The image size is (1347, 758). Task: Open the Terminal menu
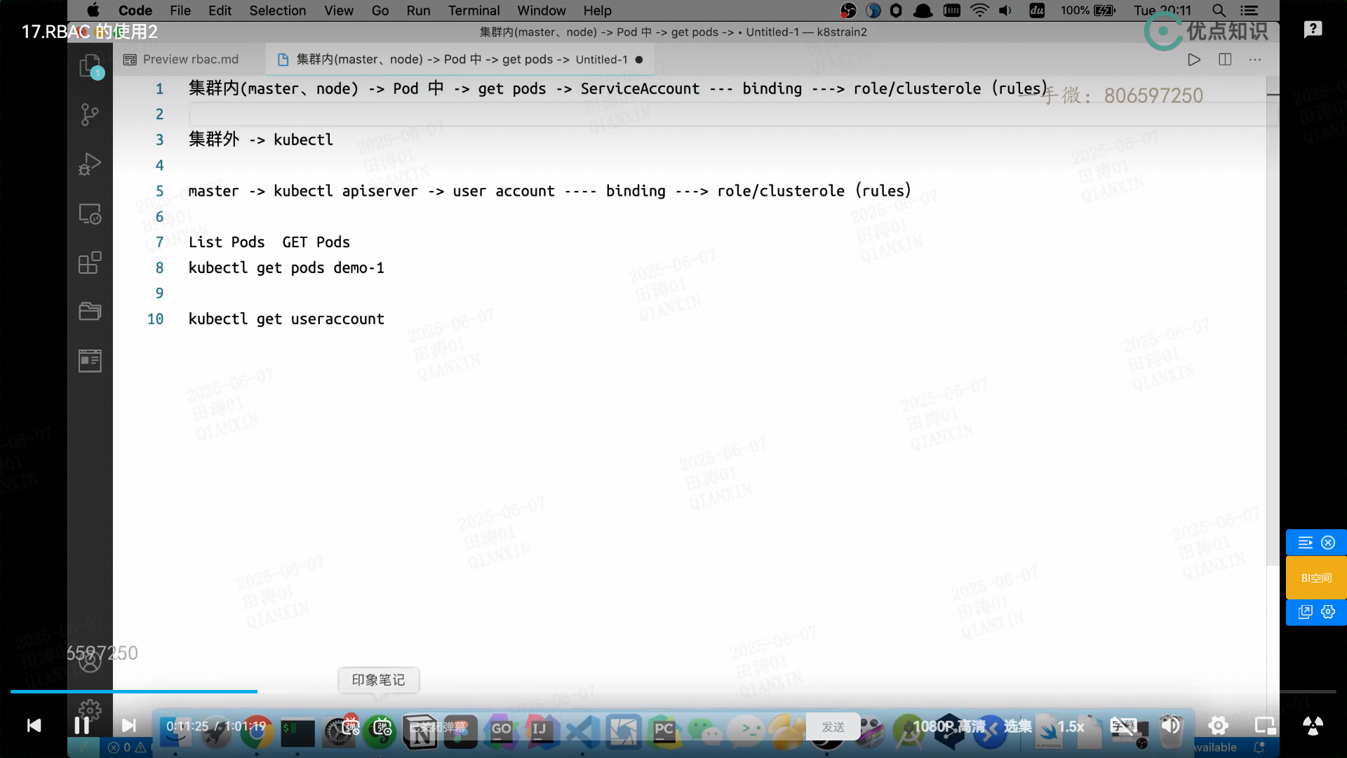(x=474, y=11)
